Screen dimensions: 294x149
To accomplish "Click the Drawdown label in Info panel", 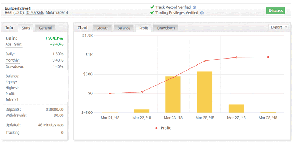I will 14,66.
